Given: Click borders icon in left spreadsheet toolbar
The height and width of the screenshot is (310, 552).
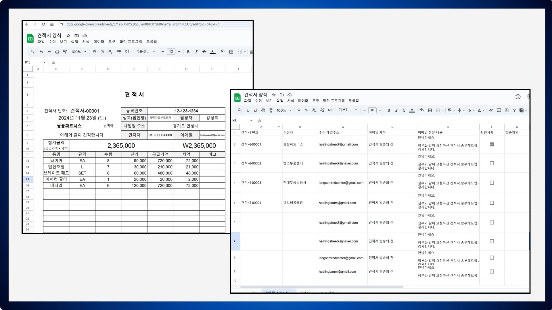Looking at the screenshot, I should point(231,52).
